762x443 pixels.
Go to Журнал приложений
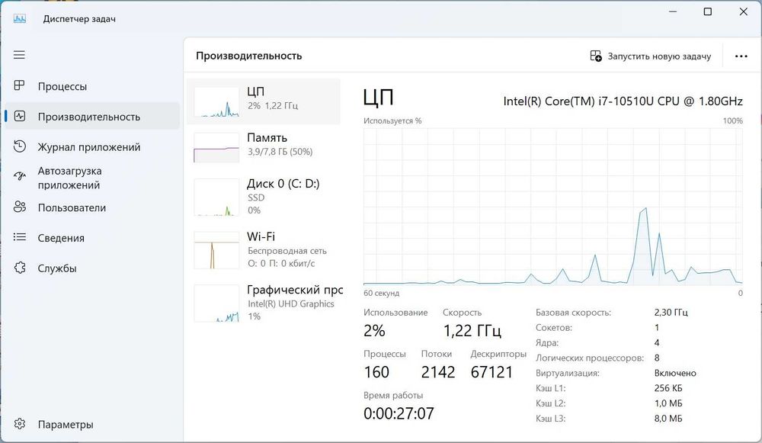click(92, 147)
